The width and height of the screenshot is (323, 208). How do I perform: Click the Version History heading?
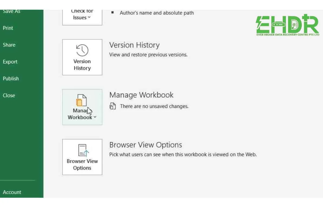pos(134,45)
